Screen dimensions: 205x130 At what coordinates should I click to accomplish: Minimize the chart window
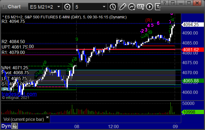[181, 3]
